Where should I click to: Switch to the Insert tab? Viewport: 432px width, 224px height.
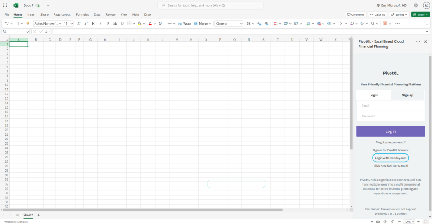31,14
